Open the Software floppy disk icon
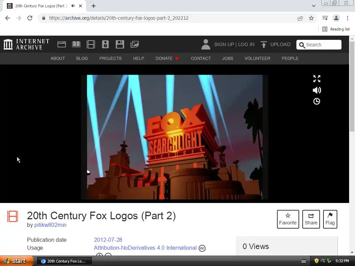This screenshot has height=266, width=355. click(120, 44)
